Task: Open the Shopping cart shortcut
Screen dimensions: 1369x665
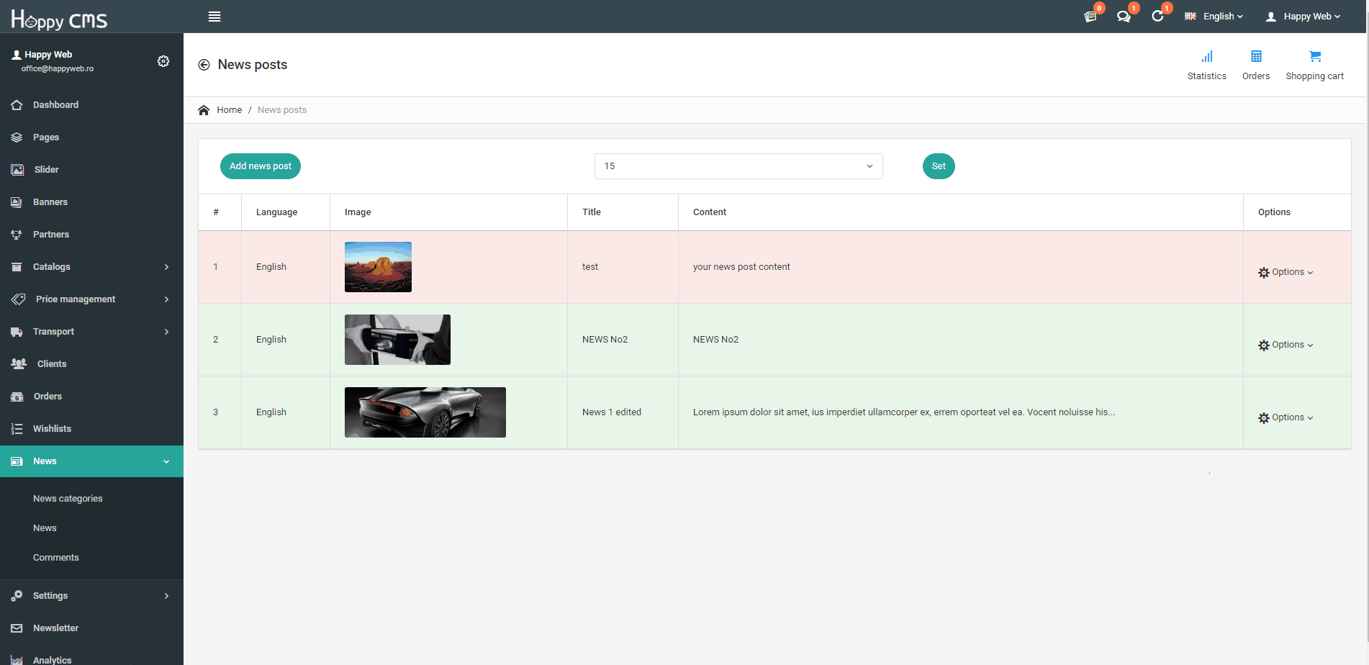Action: click(x=1314, y=65)
